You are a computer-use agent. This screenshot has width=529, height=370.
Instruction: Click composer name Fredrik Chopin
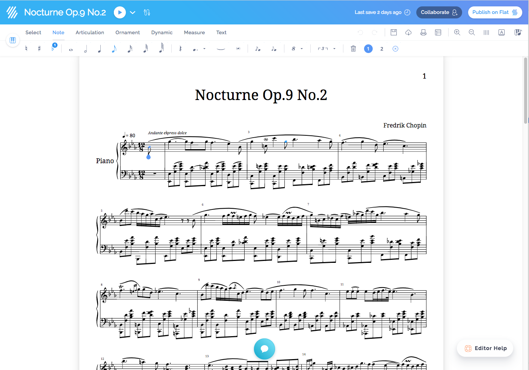(x=405, y=125)
